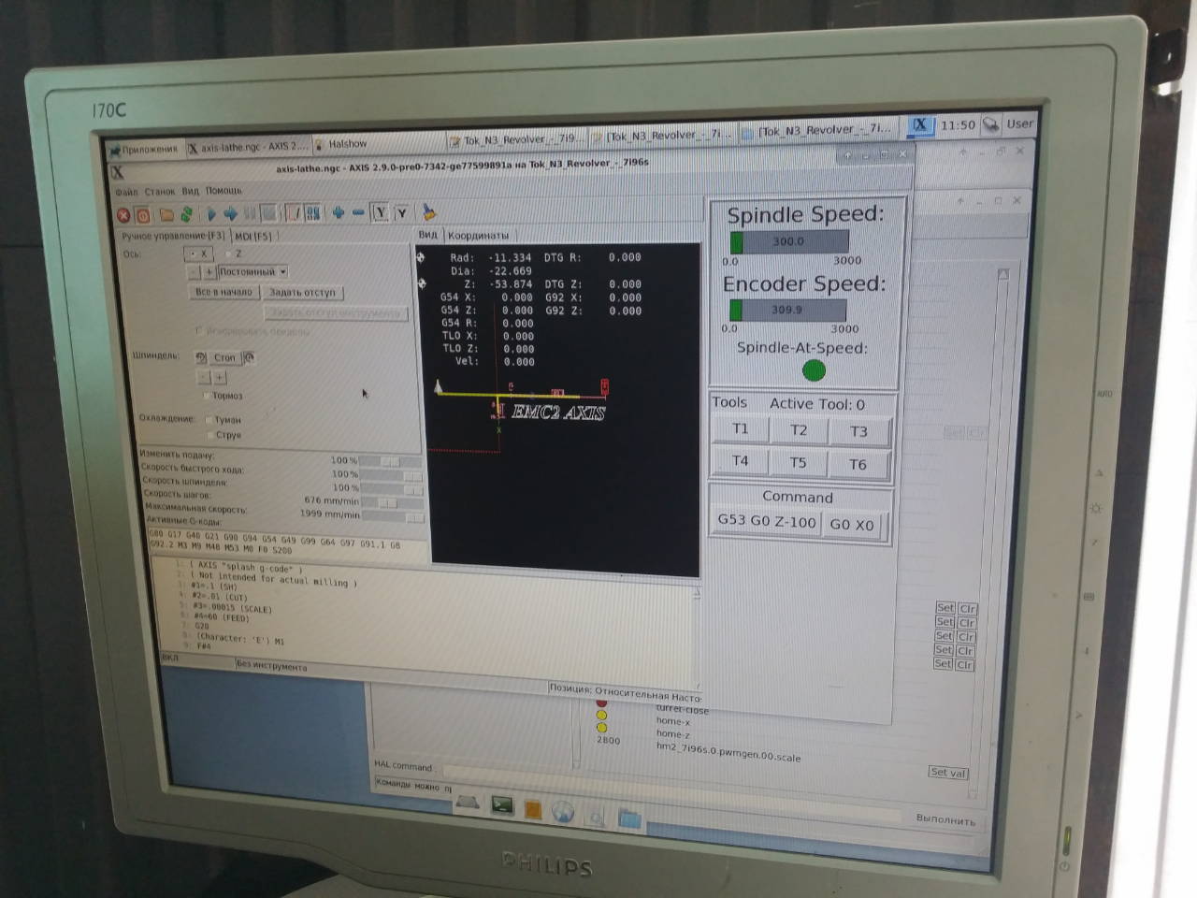Image resolution: width=1197 pixels, height=898 pixels.
Task: Open the search magnifier icon in dock
Action: [596, 817]
